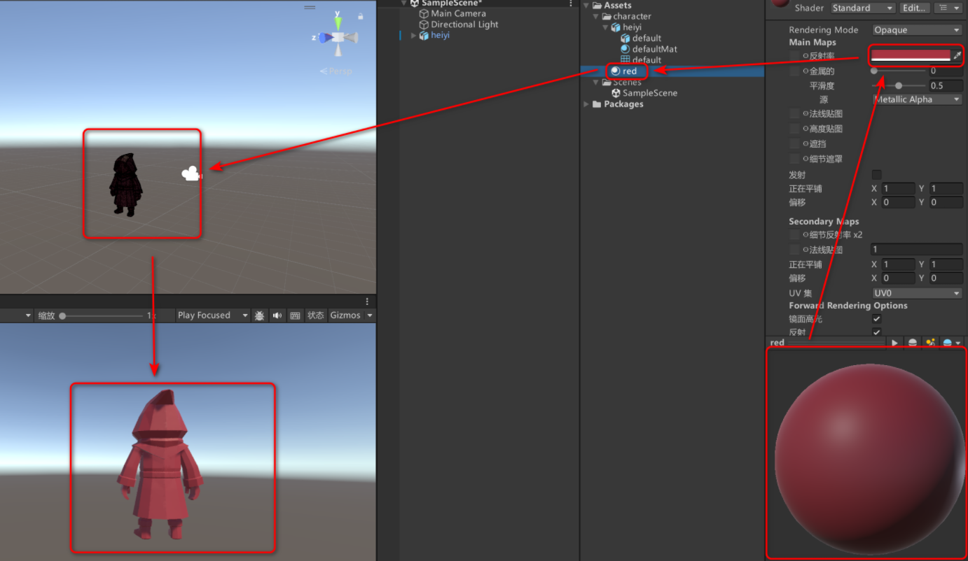Viewport: 968px width, 561px height.
Task: Select Main Camera in the Hierarchy
Action: click(458, 13)
